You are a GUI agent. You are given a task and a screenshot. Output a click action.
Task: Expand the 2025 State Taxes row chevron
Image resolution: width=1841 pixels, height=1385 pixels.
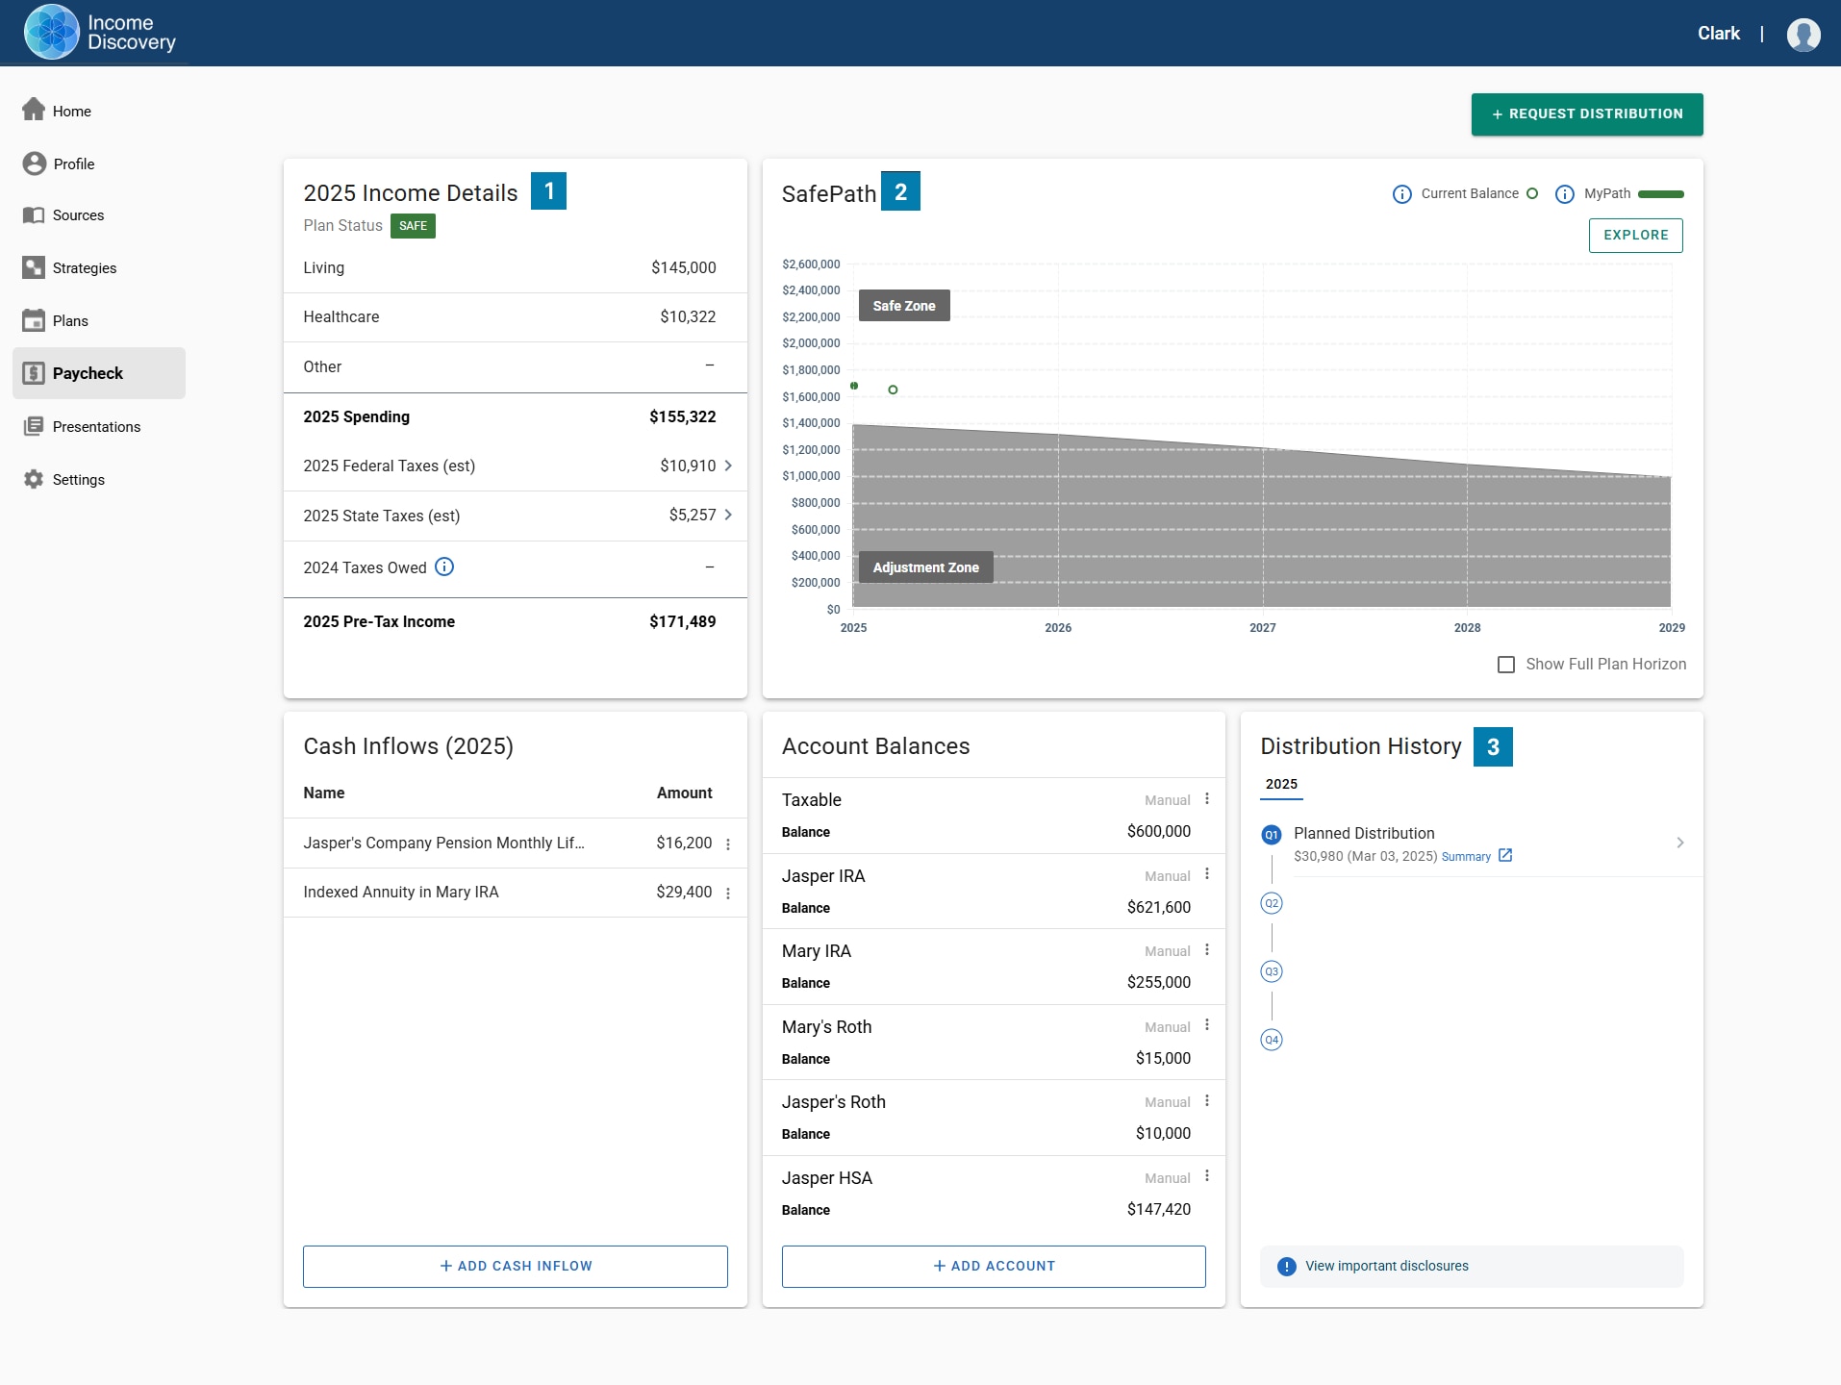pos(728,516)
